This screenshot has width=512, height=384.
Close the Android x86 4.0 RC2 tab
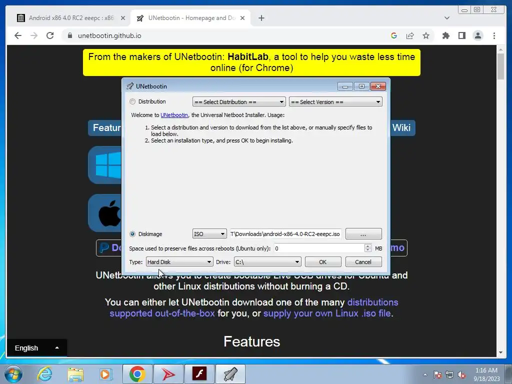coord(123,18)
